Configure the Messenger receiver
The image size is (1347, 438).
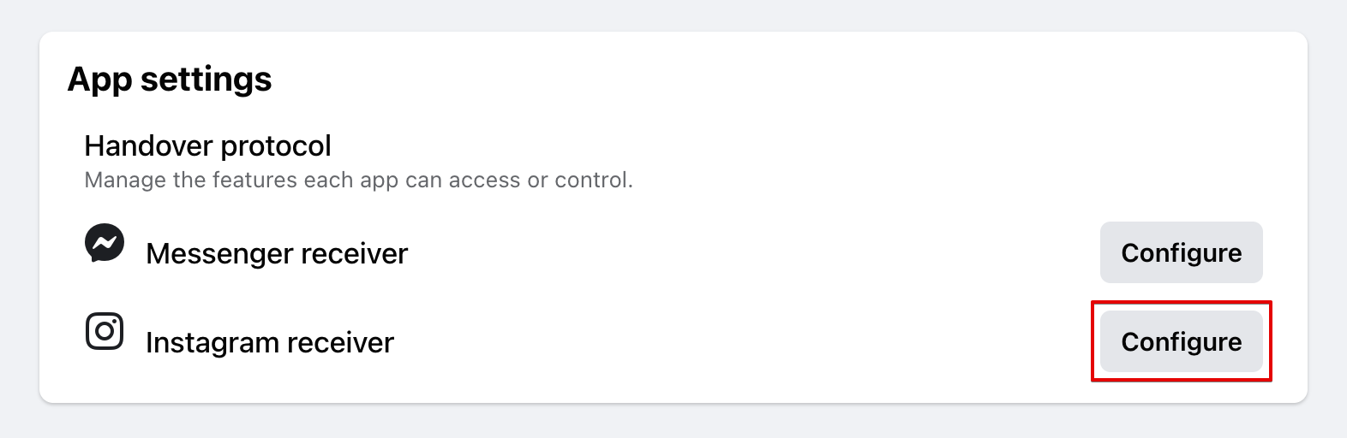point(1181,252)
